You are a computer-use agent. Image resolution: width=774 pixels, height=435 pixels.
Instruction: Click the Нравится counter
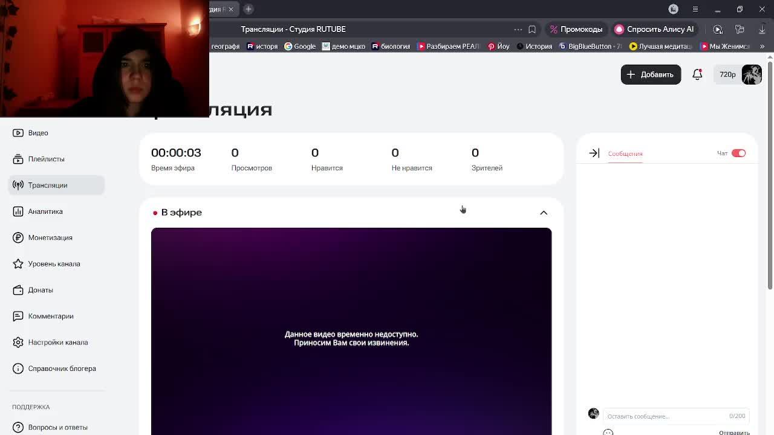coord(327,159)
